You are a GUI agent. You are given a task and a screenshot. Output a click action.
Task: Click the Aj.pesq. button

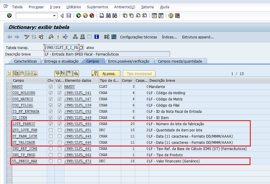pos(109,74)
